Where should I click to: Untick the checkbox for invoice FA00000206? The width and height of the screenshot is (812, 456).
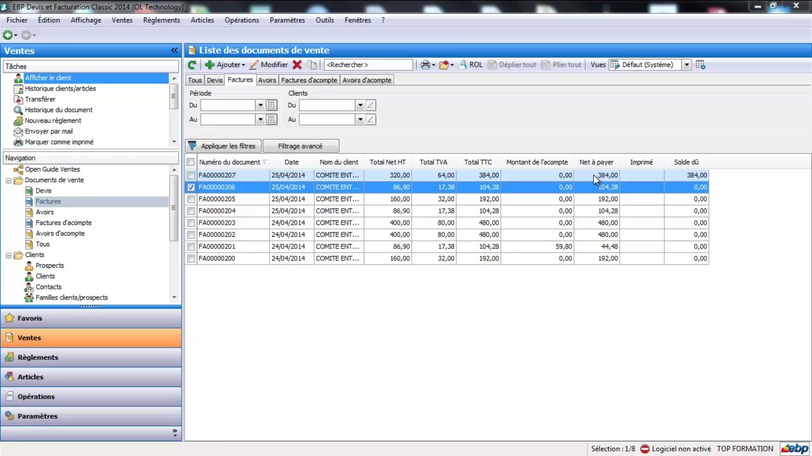coord(191,187)
